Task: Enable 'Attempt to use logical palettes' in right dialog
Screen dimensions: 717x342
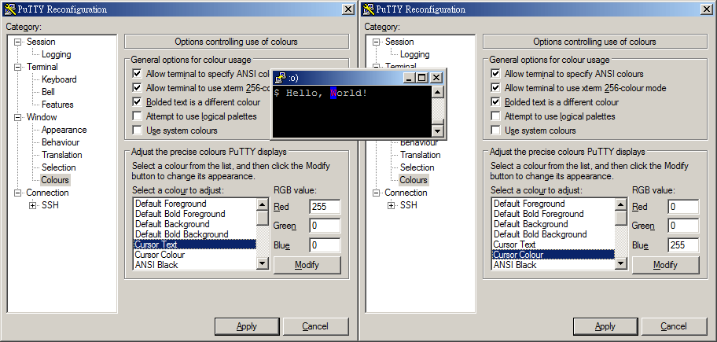Action: pyautogui.click(x=495, y=116)
